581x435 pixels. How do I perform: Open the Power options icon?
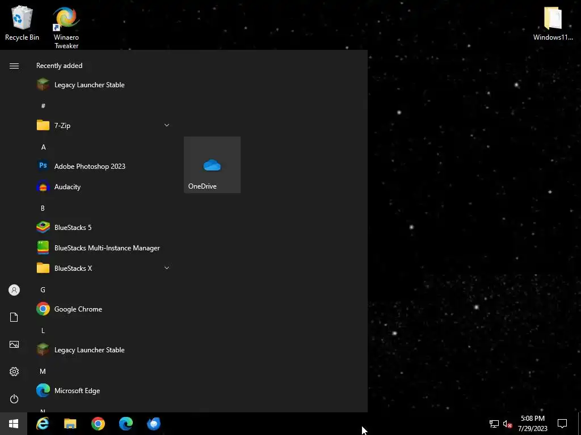(x=14, y=399)
